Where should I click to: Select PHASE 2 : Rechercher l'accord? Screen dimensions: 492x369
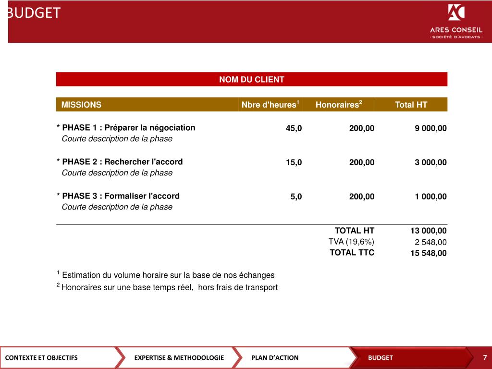[x=120, y=162]
